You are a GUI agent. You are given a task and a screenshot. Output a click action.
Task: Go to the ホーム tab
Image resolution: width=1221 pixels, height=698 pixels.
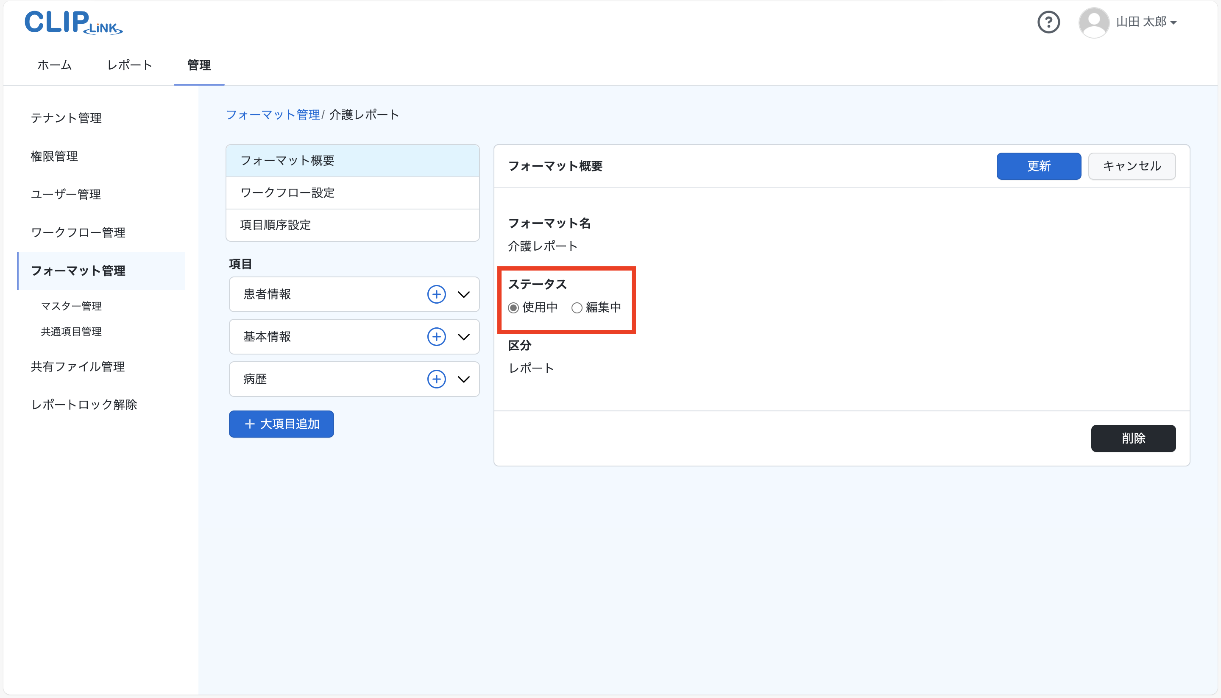pyautogui.click(x=55, y=65)
